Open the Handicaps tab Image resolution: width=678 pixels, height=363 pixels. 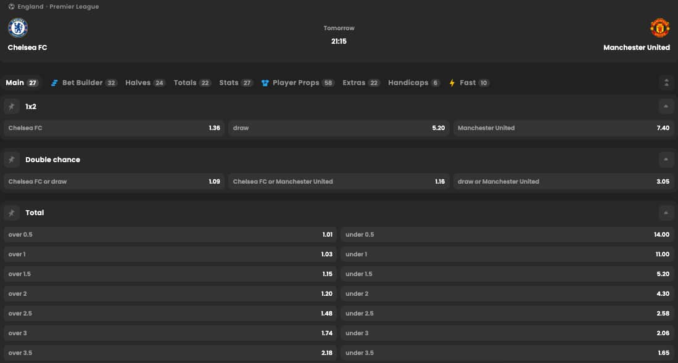414,83
